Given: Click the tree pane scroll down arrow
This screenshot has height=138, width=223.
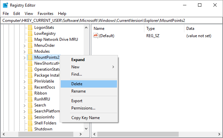Looking at the screenshot, I should point(86,129).
